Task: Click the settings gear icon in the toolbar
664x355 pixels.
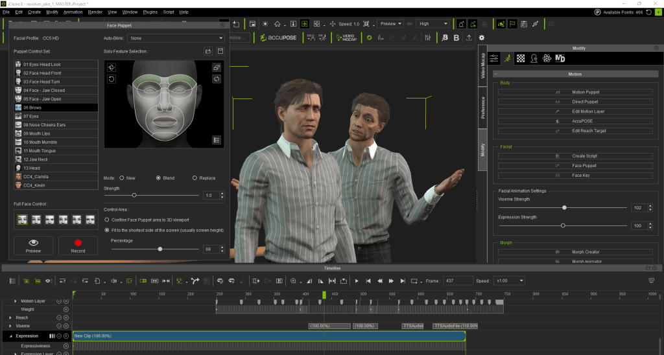Action: point(482,38)
